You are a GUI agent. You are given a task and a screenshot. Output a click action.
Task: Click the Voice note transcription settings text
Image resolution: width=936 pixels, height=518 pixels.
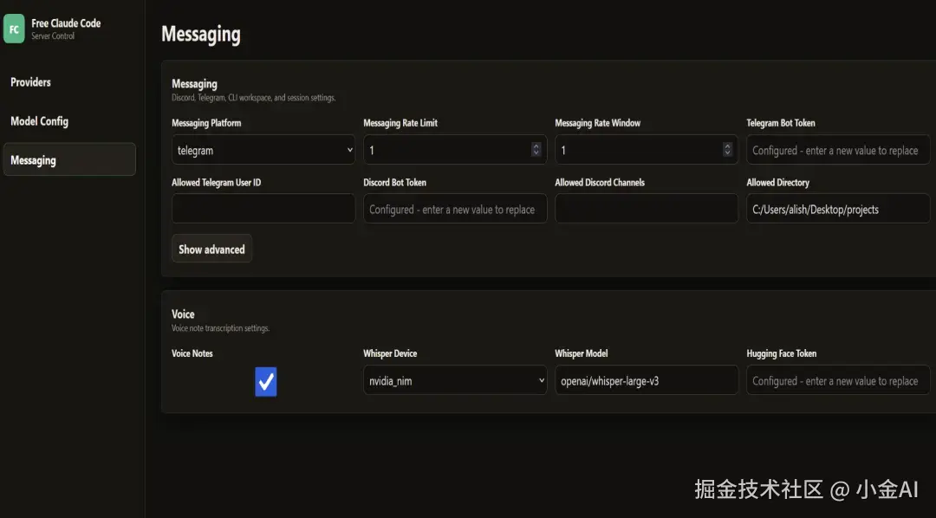(220, 328)
